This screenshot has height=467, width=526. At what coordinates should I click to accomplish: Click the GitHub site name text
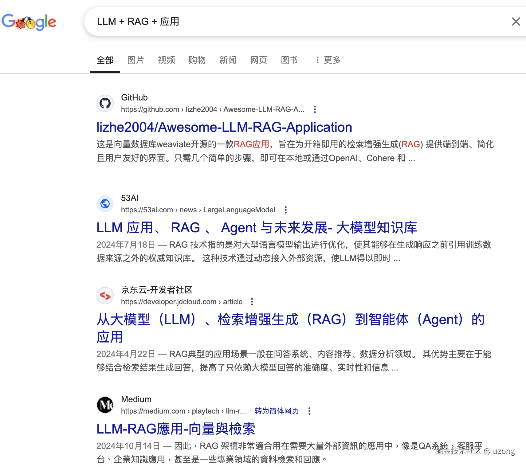[x=134, y=98]
